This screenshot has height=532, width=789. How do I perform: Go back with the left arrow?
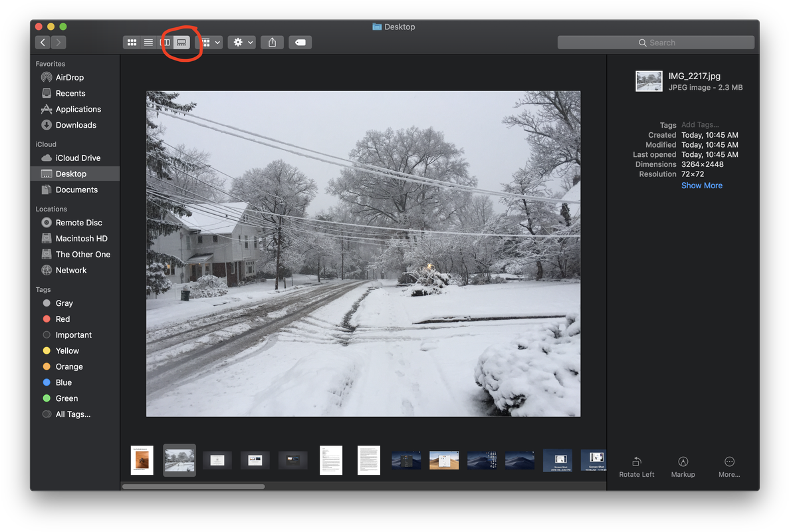coord(43,43)
